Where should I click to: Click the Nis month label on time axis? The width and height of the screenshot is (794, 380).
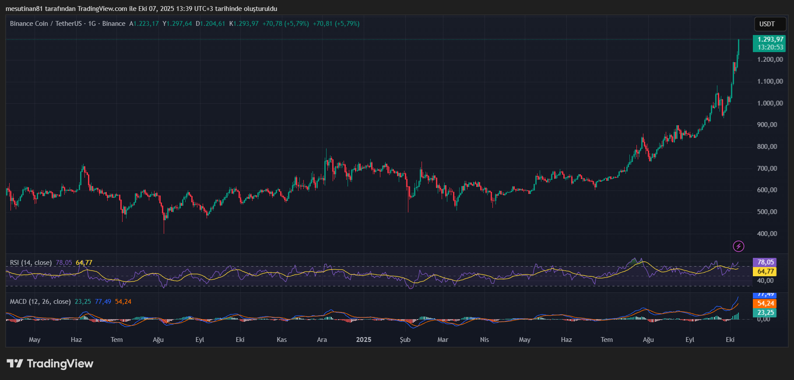[484, 340]
